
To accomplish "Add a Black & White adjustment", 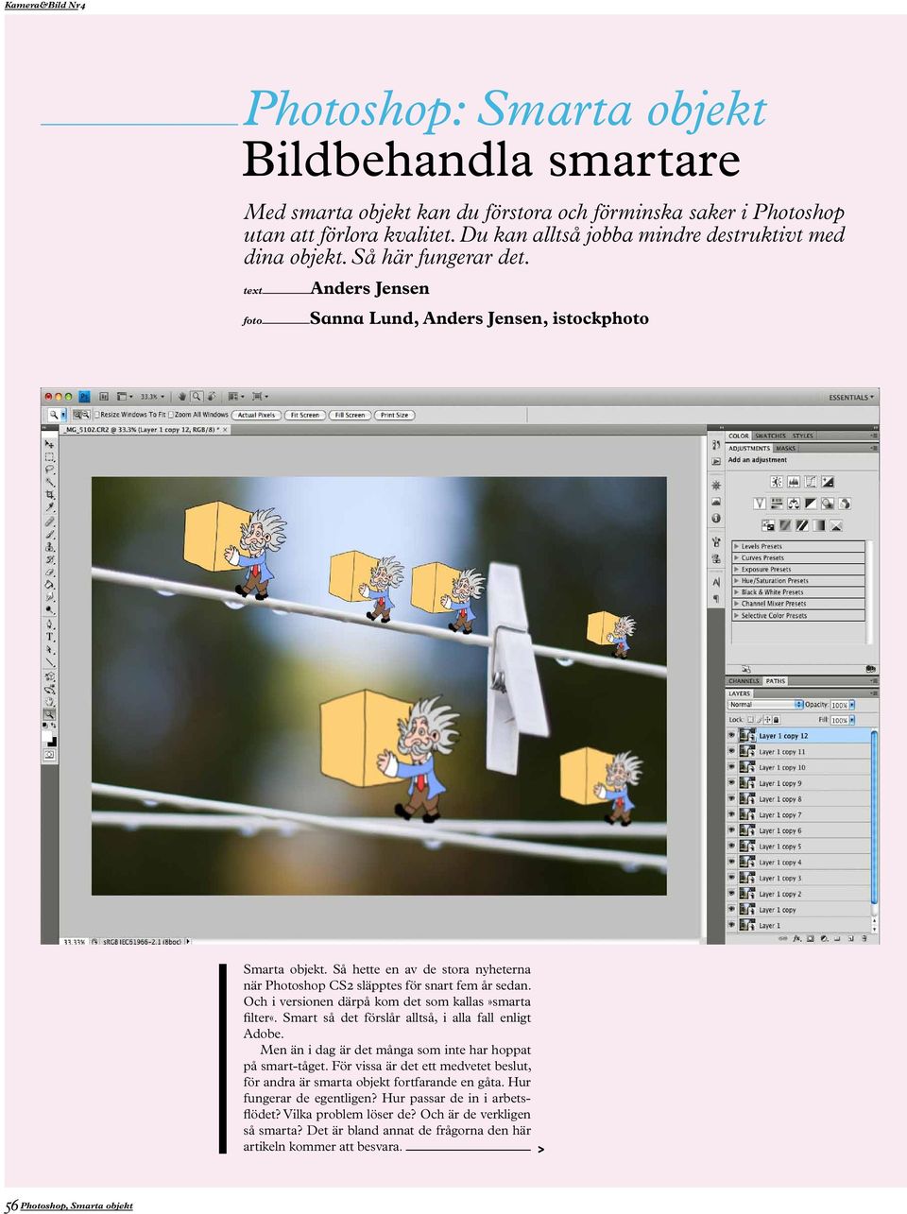I will [811, 504].
